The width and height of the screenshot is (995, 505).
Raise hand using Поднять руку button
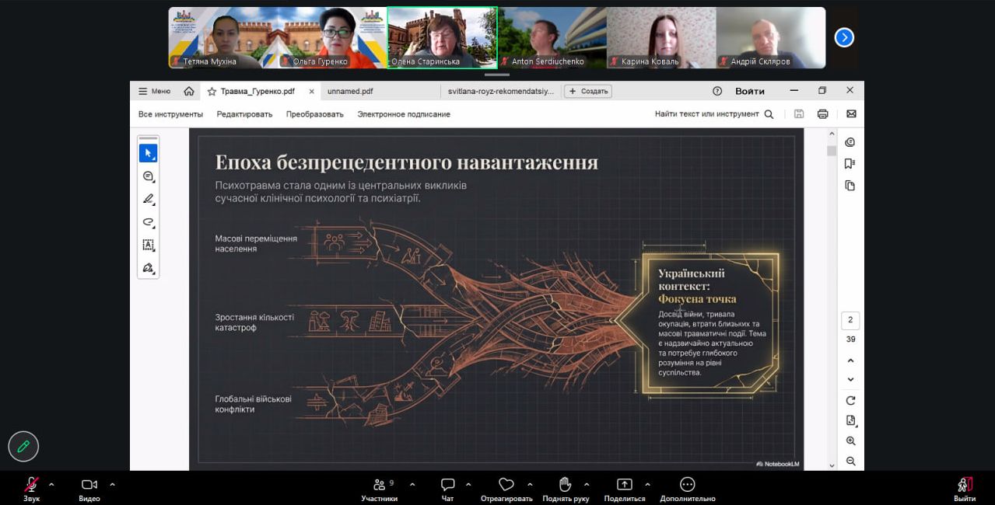pos(566,488)
